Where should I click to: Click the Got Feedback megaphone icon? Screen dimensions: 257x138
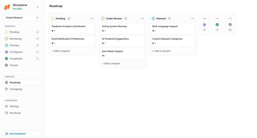(7, 134)
